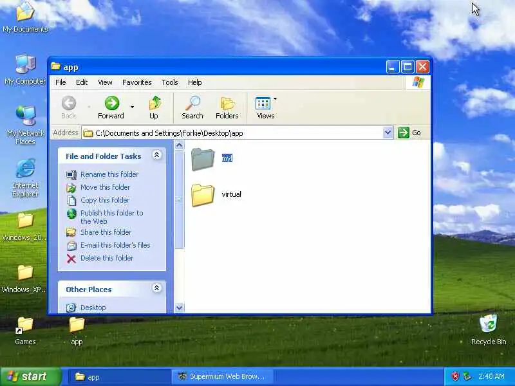The height and width of the screenshot is (386, 515).
Task: Click Share this folder link
Action: click(106, 232)
